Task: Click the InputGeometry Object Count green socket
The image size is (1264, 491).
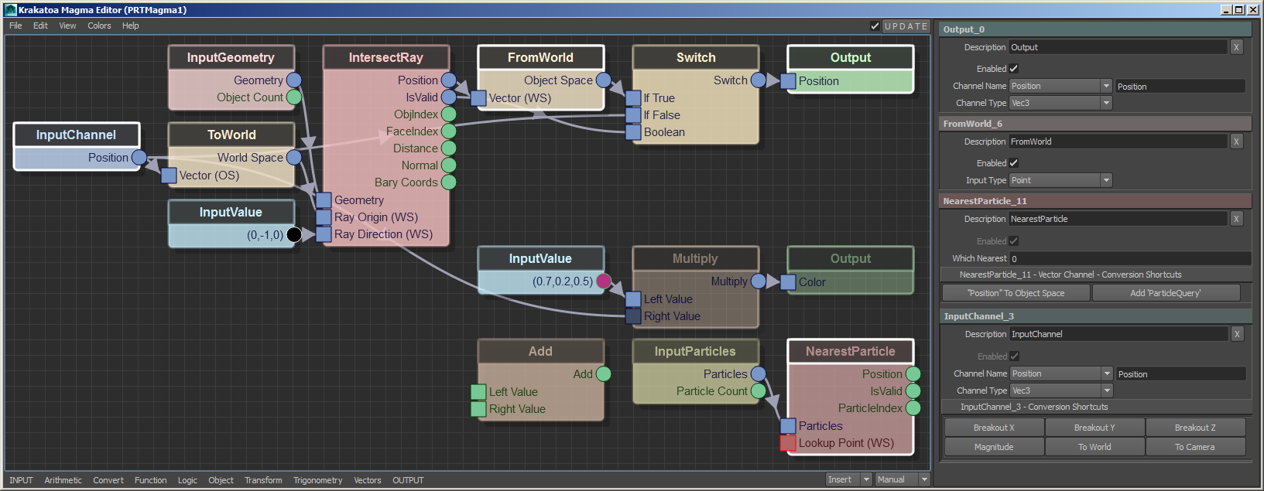Action: pos(294,97)
